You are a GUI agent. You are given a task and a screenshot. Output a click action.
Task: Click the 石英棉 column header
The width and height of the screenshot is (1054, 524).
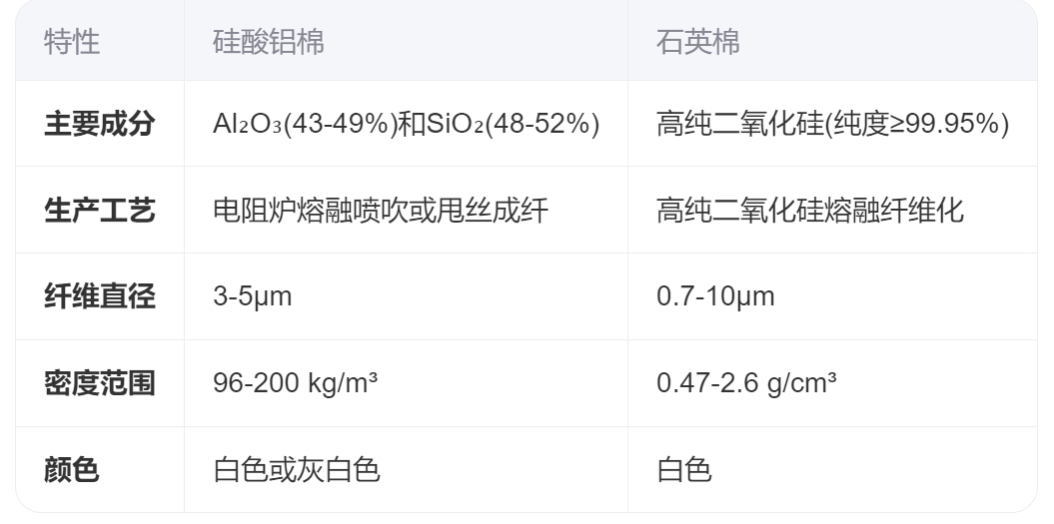point(698,43)
